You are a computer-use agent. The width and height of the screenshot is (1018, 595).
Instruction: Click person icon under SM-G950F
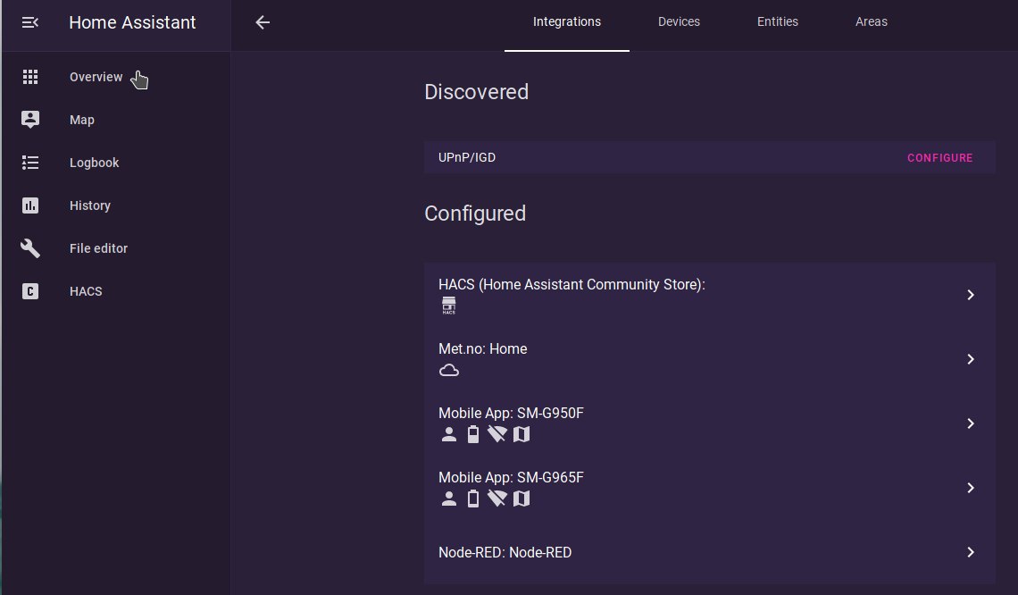coord(448,434)
